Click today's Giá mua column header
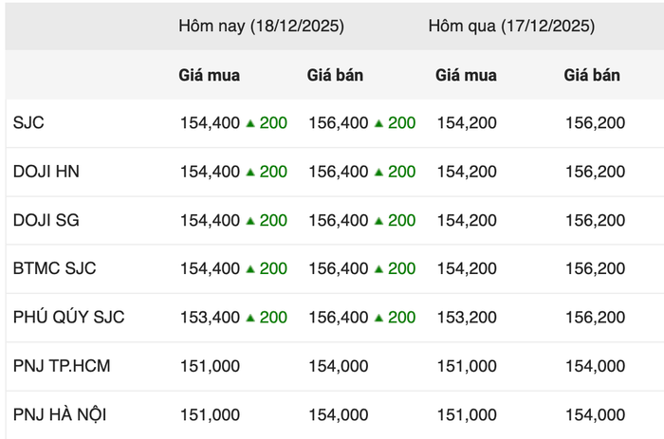The height and width of the screenshot is (439, 664). pos(209,75)
